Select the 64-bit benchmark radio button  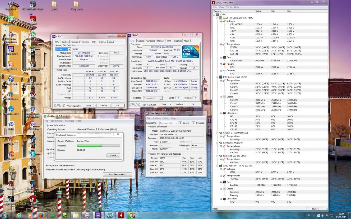pos(48,158)
